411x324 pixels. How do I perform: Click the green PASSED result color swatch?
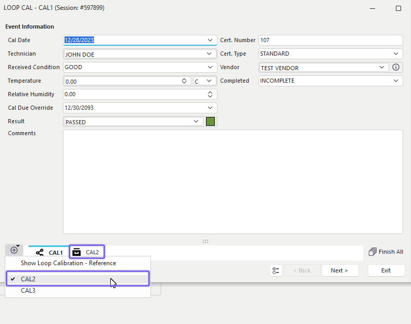click(x=210, y=122)
